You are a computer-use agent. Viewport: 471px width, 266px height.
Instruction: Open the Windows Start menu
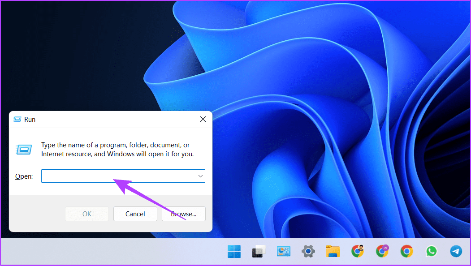coord(234,251)
